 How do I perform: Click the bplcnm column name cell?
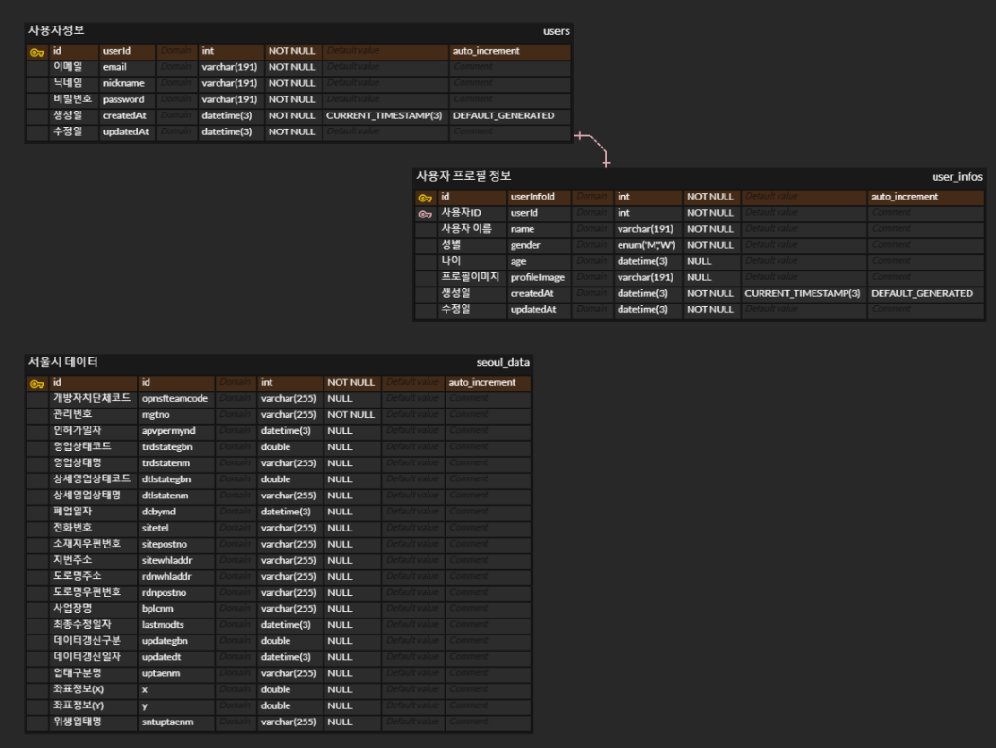click(176, 609)
